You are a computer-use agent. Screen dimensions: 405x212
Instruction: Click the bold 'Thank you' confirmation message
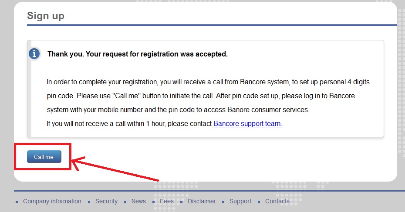coord(138,54)
